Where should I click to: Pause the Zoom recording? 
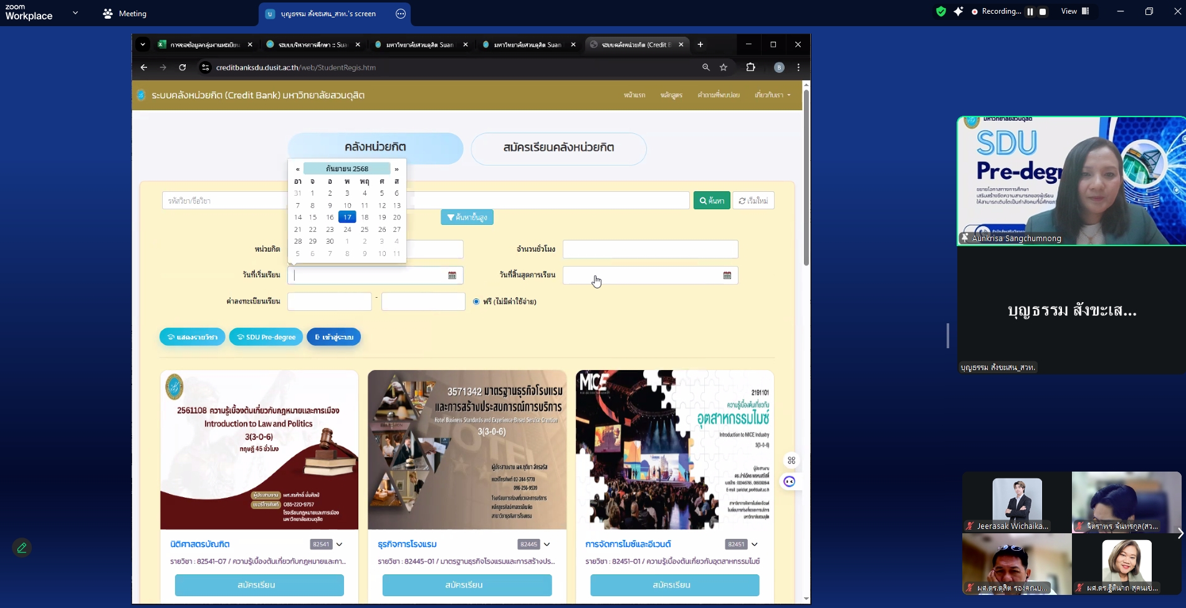[x=1030, y=12]
